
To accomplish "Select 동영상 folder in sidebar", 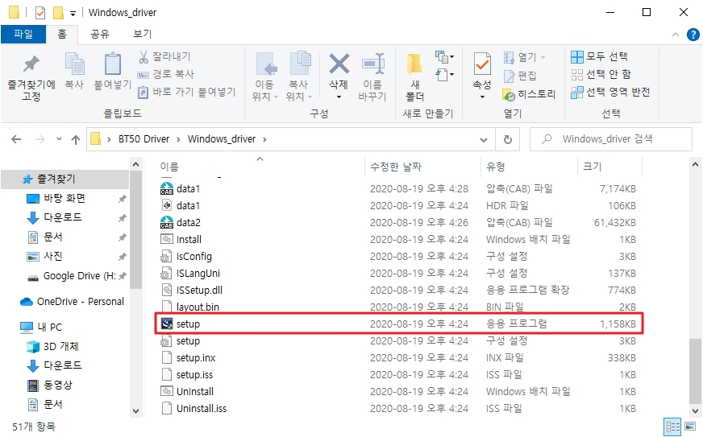I will 58,385.
